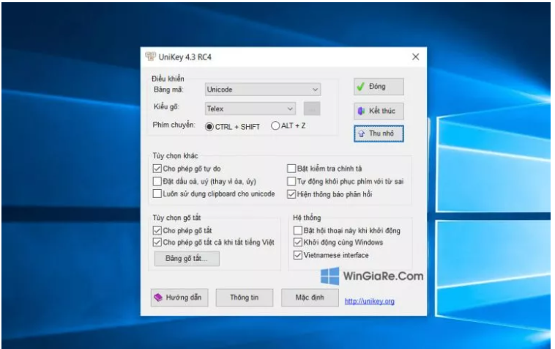The image size is (555, 349).
Task: Uncheck Khởi động cùng Windows
Action: tap(297, 243)
